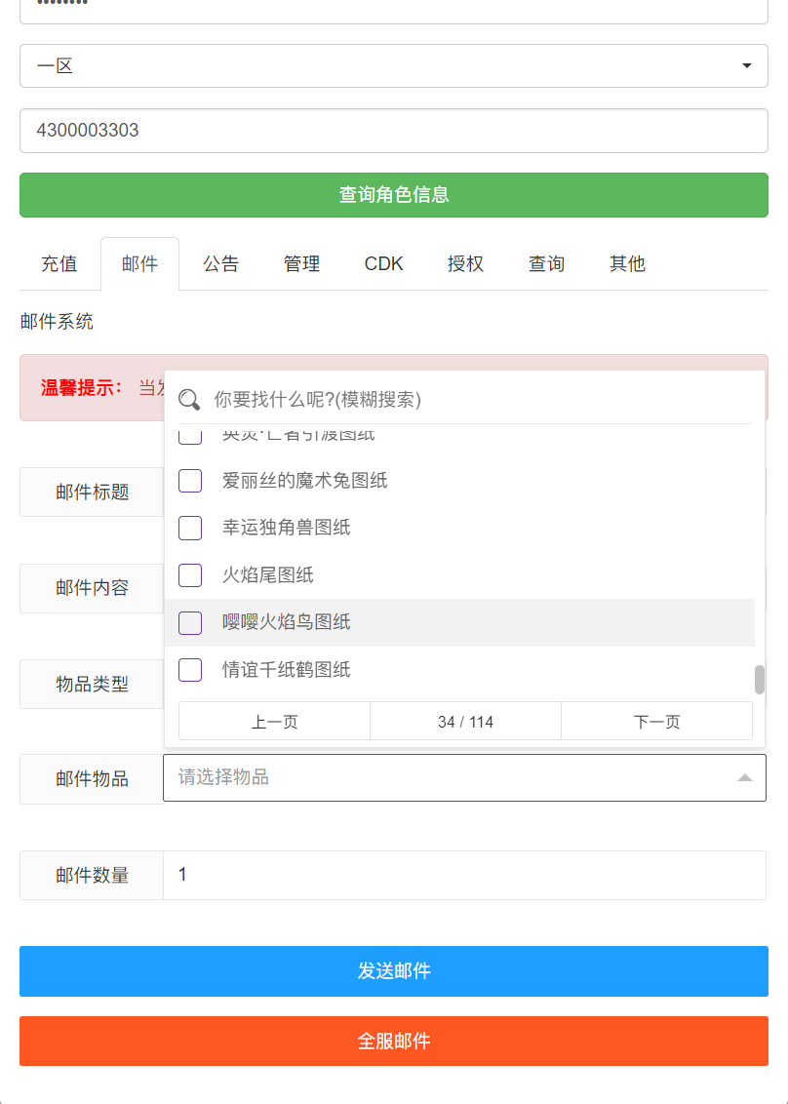Collapse the 邮件物品 item selector arrow
The width and height of the screenshot is (788, 1104).
tap(745, 777)
